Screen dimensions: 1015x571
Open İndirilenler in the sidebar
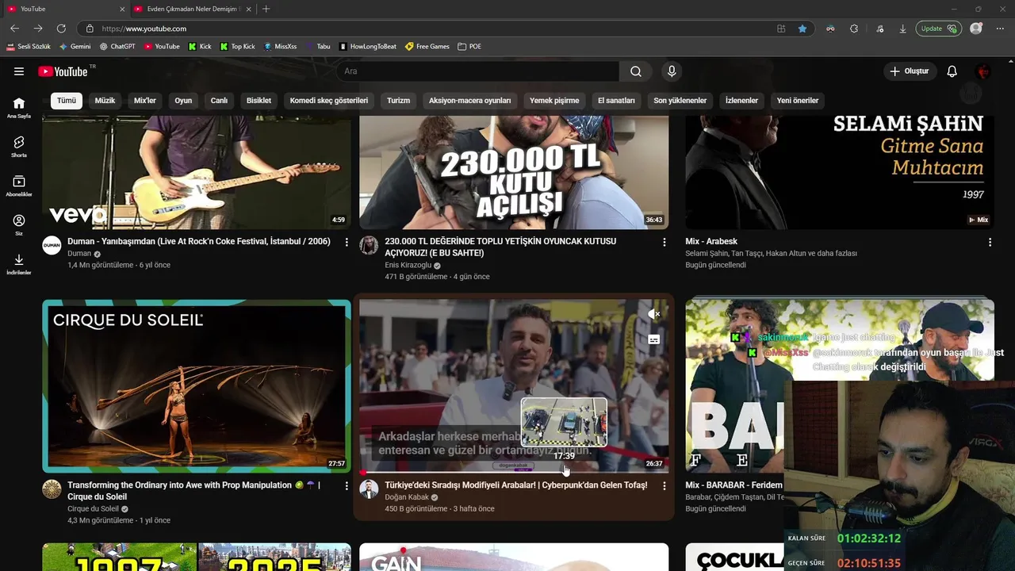19,265
